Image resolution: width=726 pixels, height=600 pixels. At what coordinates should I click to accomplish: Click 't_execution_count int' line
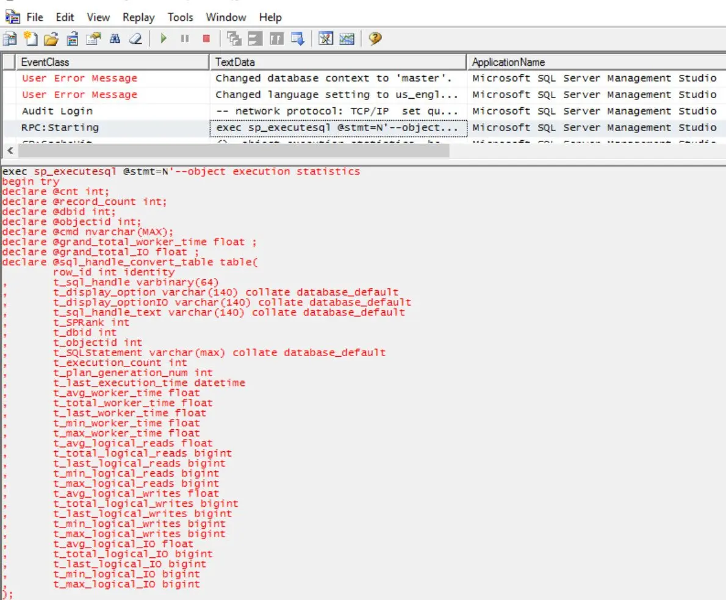pyautogui.click(x=120, y=363)
